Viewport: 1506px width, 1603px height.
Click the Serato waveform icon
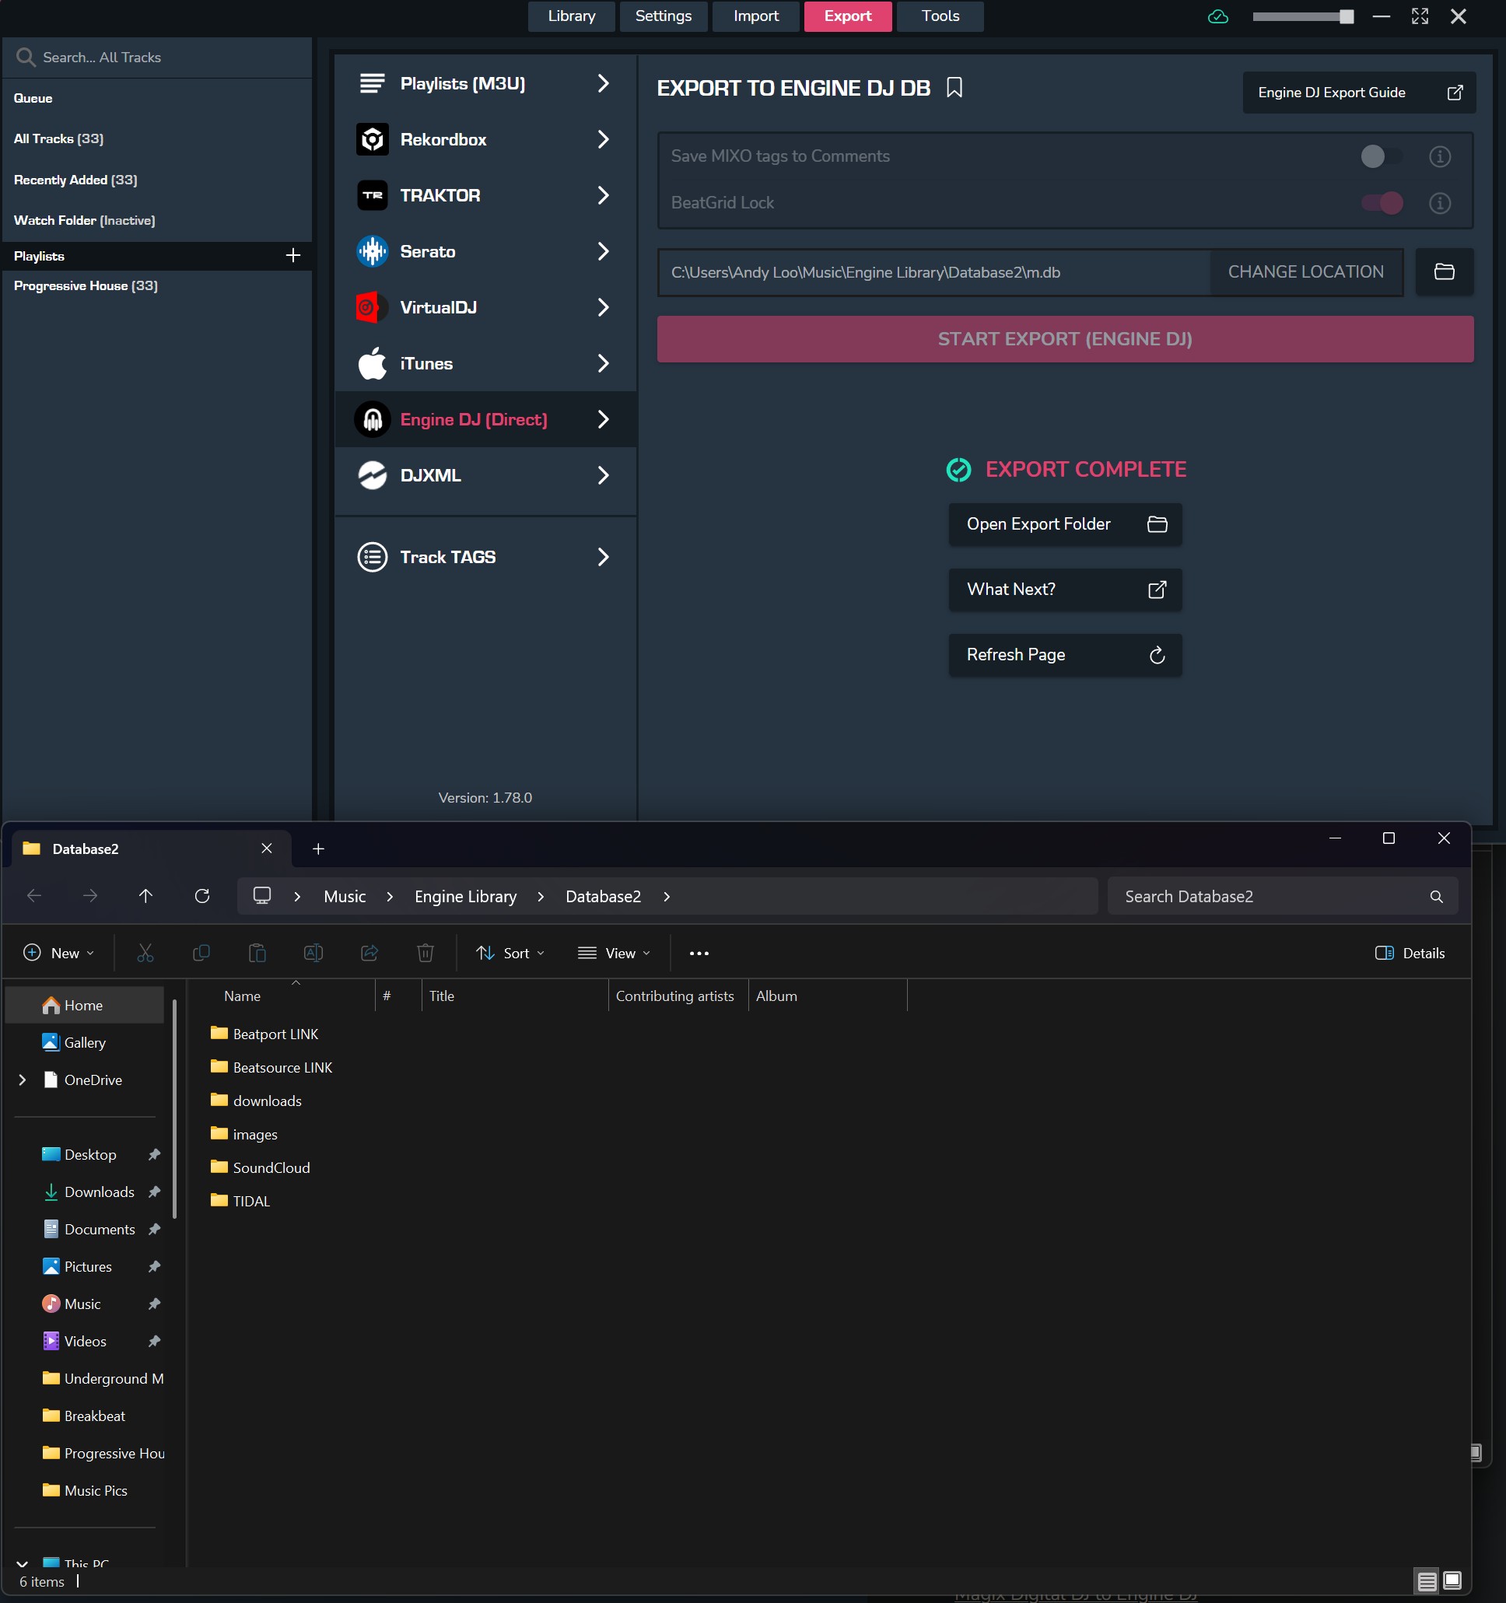[x=373, y=251]
